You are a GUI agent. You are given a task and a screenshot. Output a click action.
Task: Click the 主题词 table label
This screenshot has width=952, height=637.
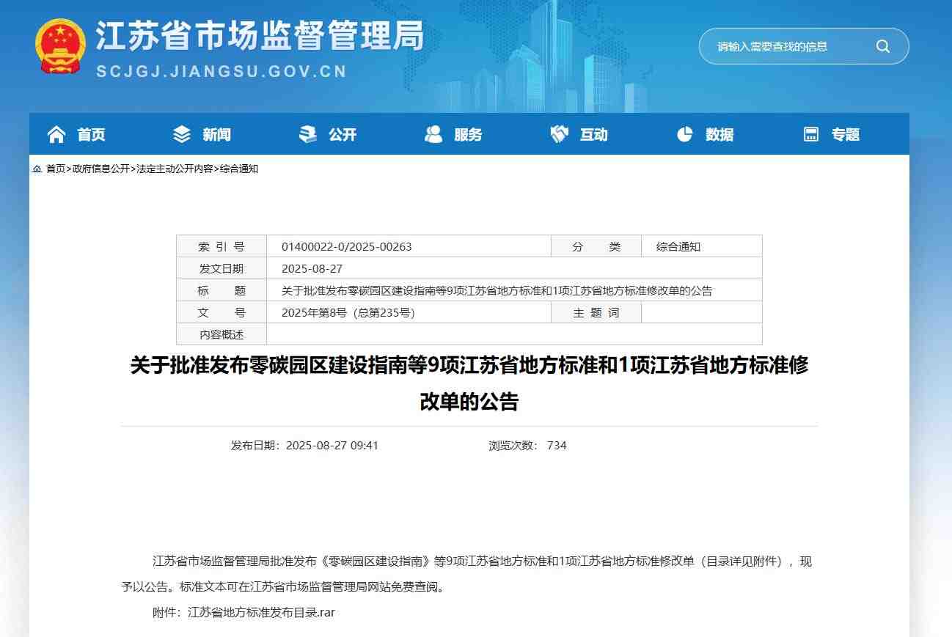tap(596, 312)
